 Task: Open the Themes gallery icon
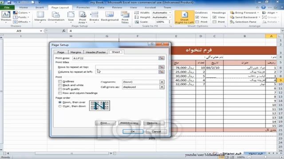tap(6, 15)
